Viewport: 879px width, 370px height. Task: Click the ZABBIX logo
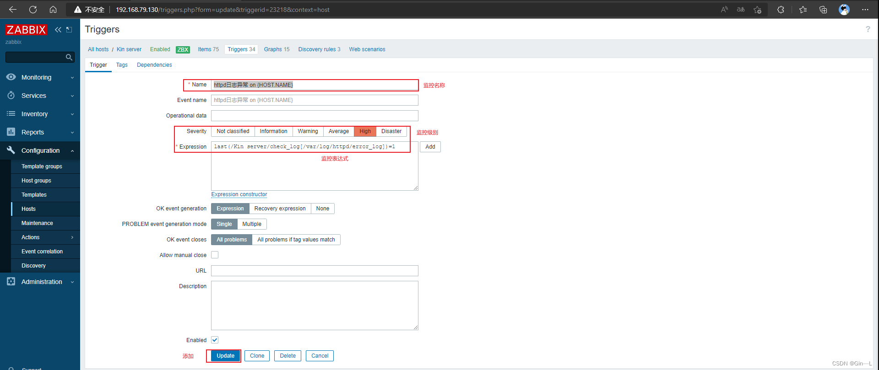[x=26, y=30]
